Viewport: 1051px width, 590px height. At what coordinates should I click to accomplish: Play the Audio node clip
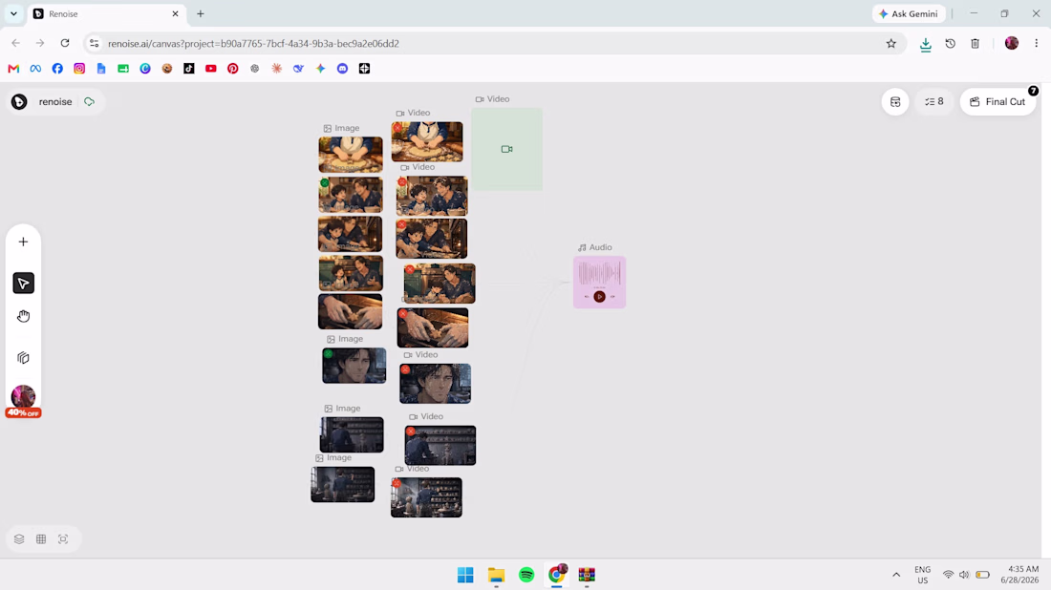[x=599, y=297]
